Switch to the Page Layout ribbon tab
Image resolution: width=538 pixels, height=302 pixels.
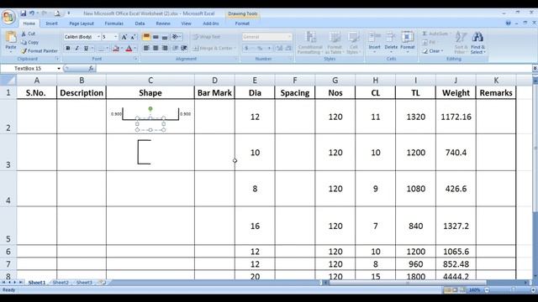[x=82, y=23]
